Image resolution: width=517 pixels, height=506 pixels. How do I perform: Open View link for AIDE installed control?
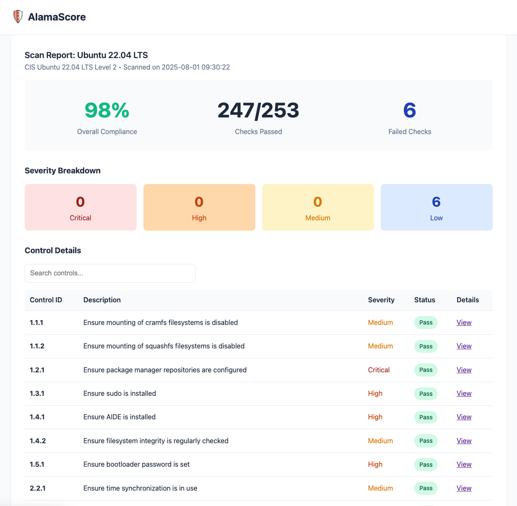464,417
